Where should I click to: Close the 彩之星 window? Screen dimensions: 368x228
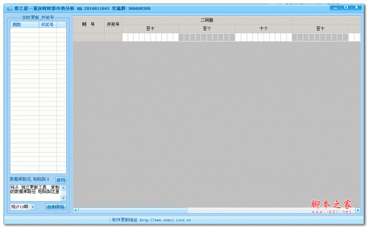[x=356, y=7]
